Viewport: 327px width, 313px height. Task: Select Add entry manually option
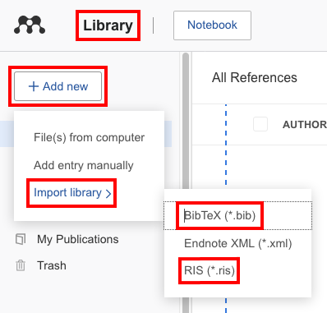84,165
